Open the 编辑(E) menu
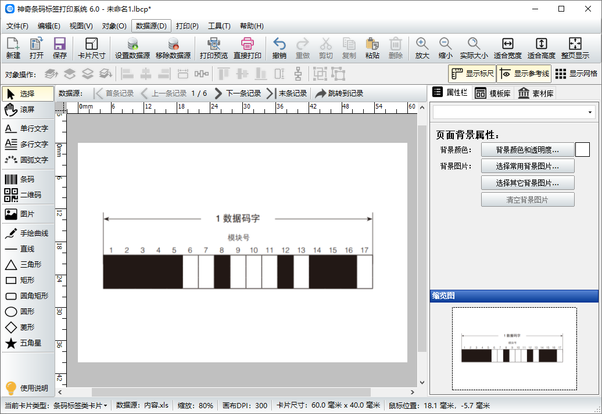602x414 pixels. pyautogui.click(x=49, y=26)
